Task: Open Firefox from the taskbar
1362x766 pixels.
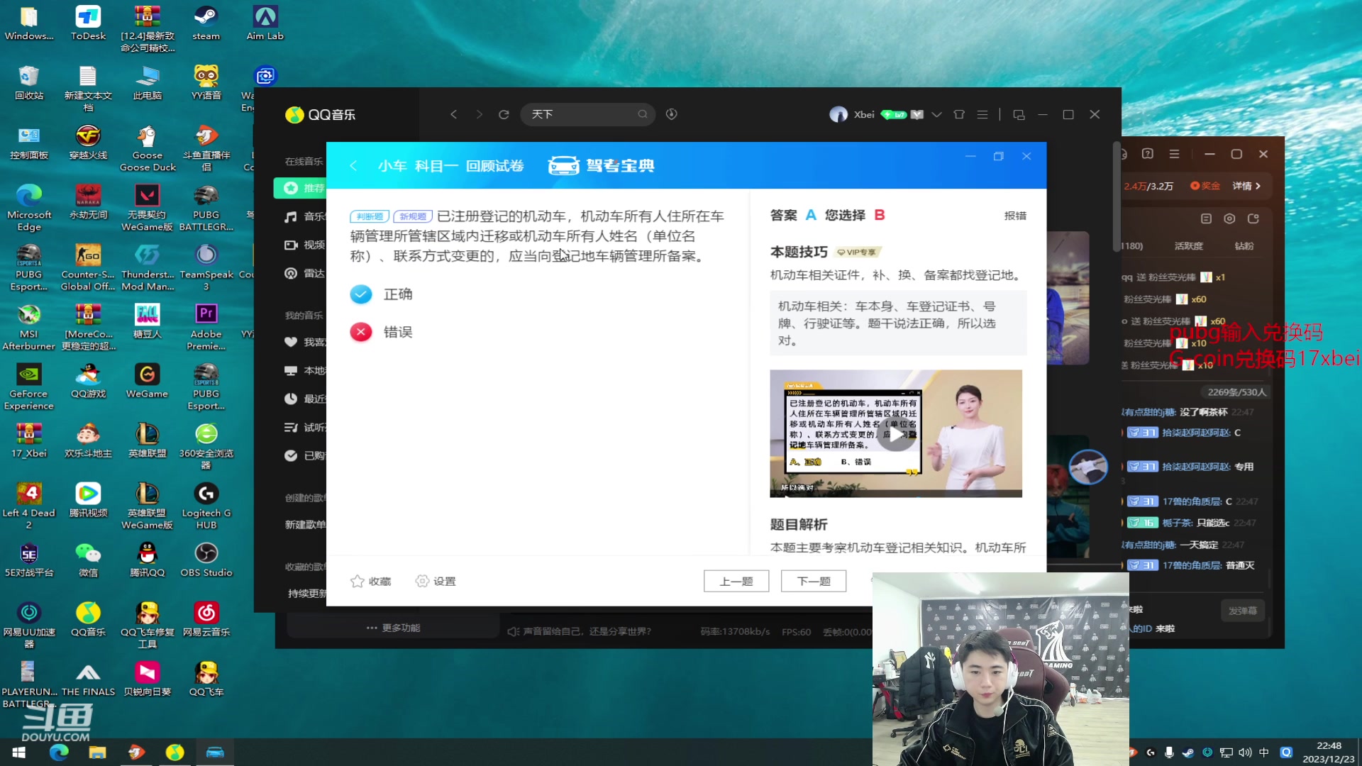Action: (x=137, y=753)
